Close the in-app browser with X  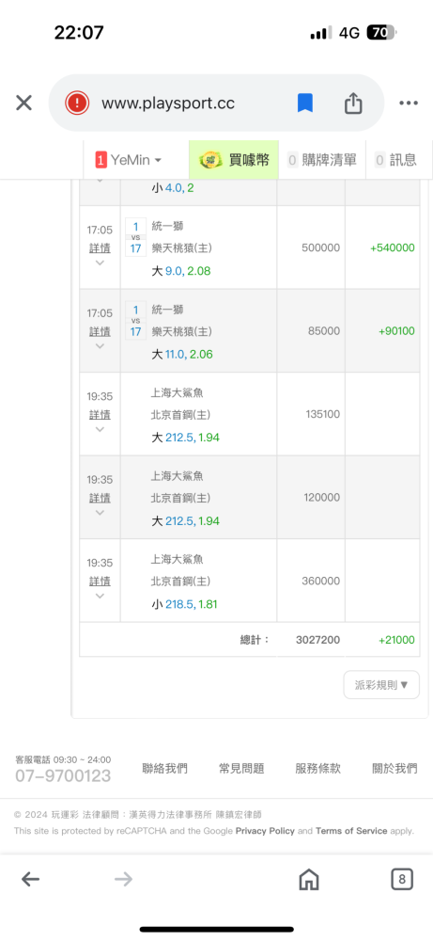click(x=23, y=104)
